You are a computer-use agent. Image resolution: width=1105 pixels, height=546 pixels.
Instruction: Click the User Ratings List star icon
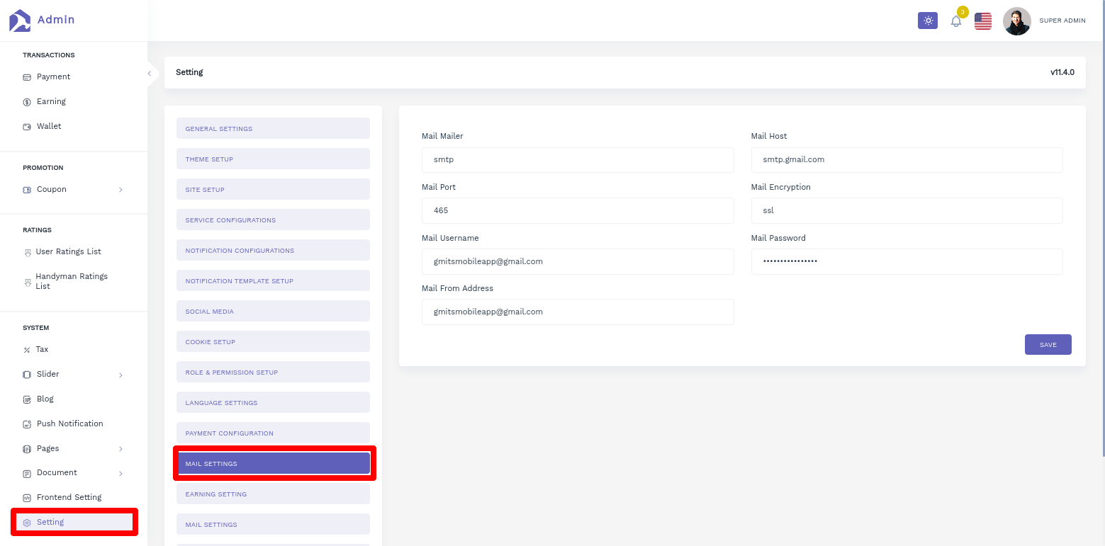point(28,252)
